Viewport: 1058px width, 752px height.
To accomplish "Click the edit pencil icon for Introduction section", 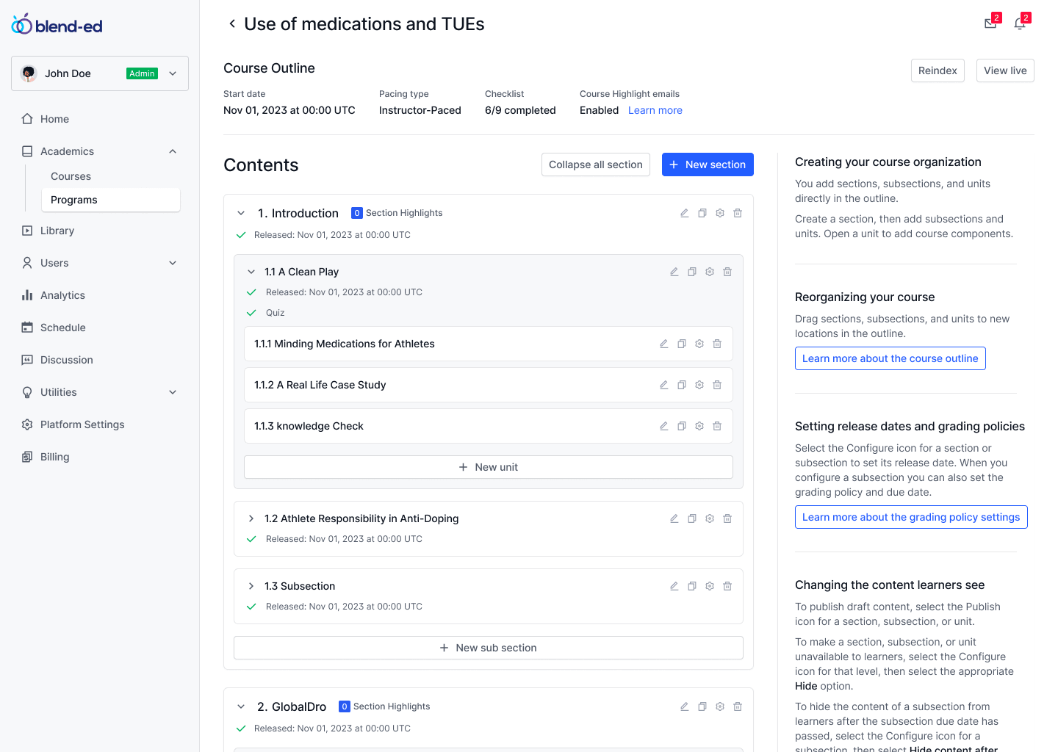I will tap(684, 213).
